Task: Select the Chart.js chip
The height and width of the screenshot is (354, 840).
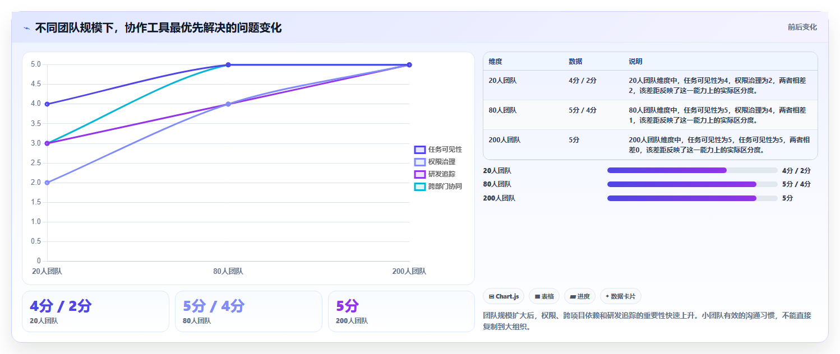Action: (504, 296)
